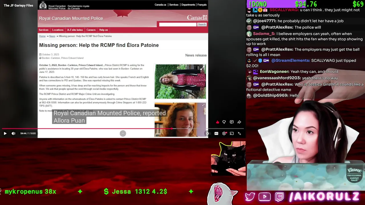Click SSCALLYWAG username in chat

point(284,10)
